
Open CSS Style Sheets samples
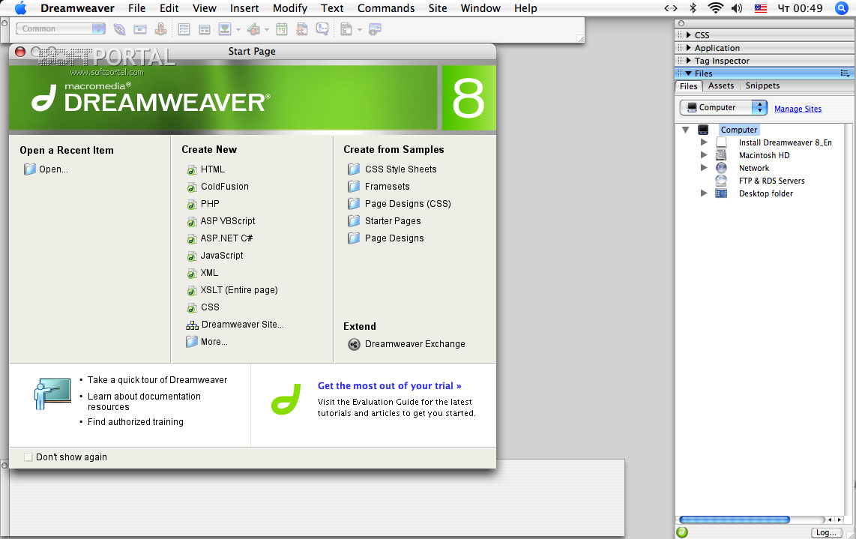coord(401,169)
